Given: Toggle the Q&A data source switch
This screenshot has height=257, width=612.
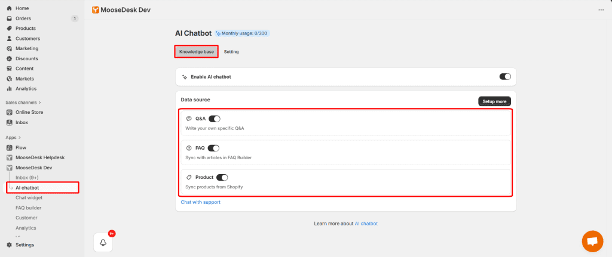Looking at the screenshot, I should tap(215, 119).
